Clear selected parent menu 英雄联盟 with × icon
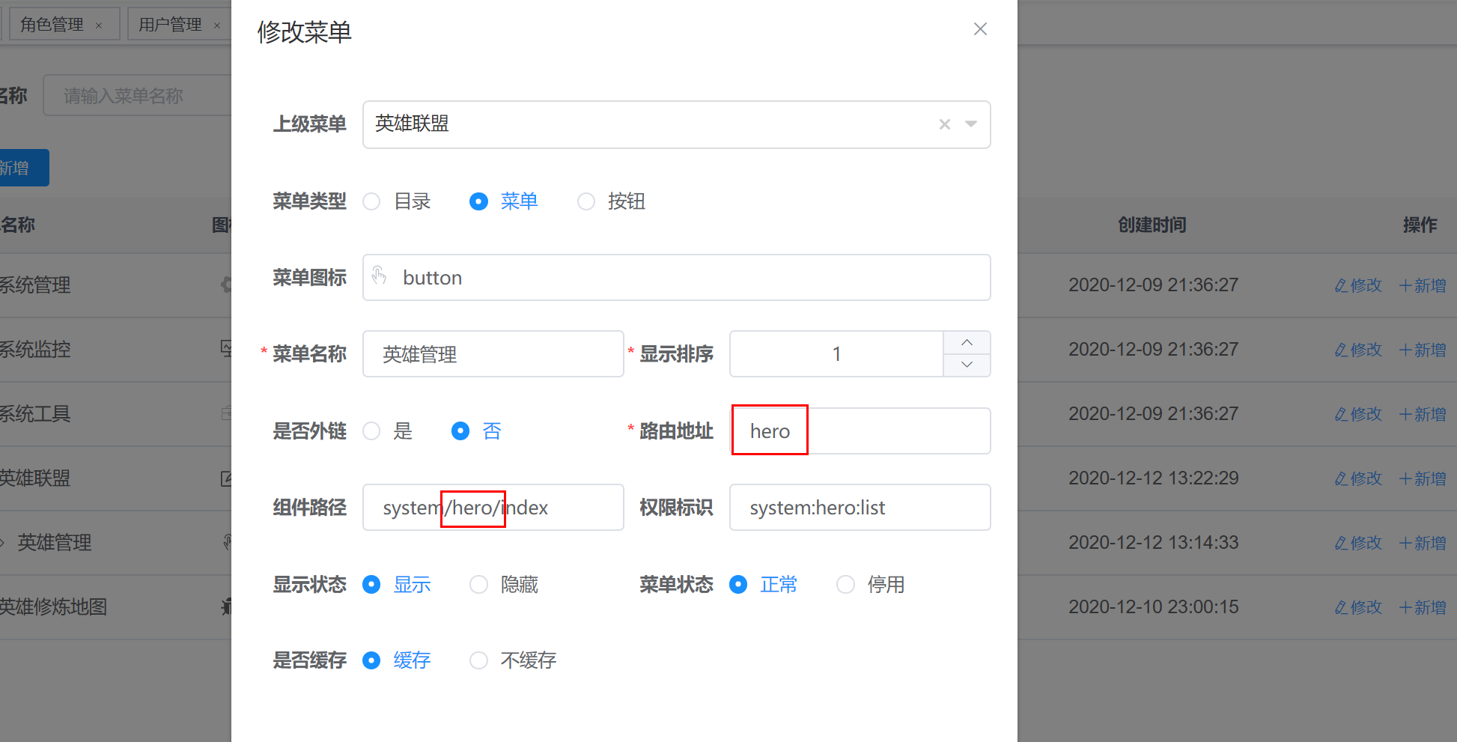This screenshot has height=742, width=1457. pos(944,124)
